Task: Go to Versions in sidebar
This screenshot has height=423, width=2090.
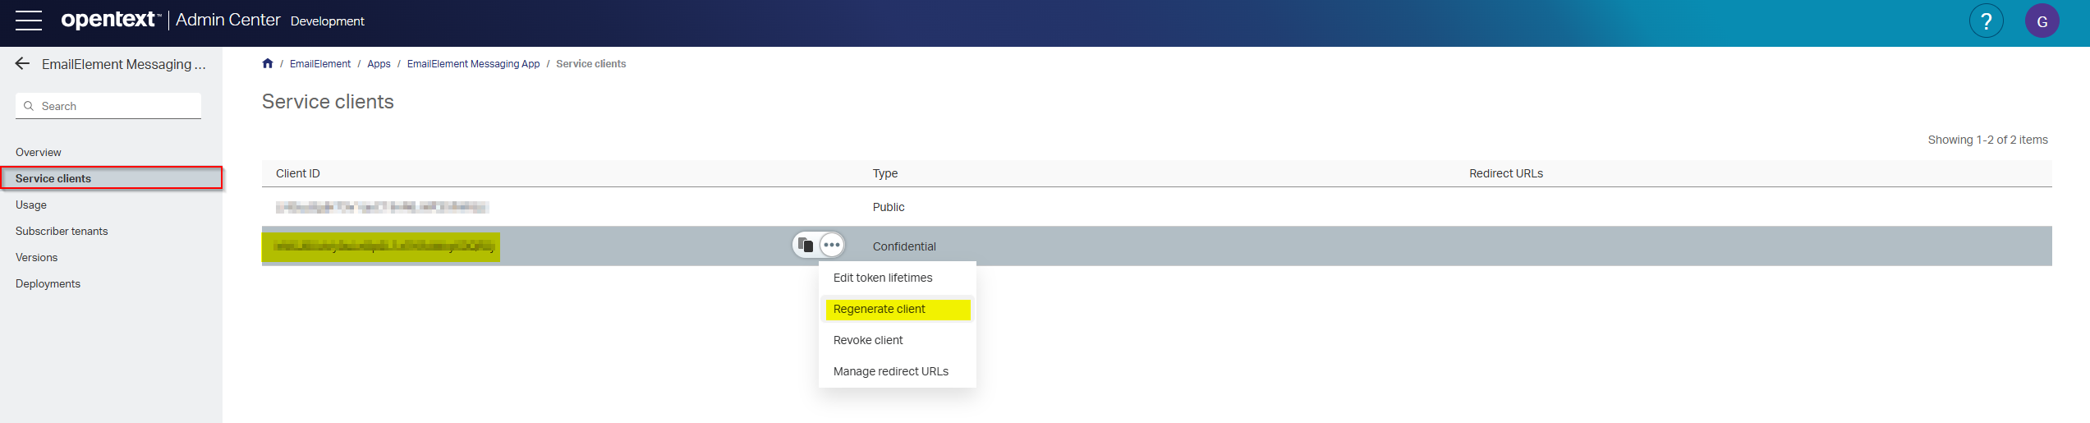Action: [x=37, y=258]
